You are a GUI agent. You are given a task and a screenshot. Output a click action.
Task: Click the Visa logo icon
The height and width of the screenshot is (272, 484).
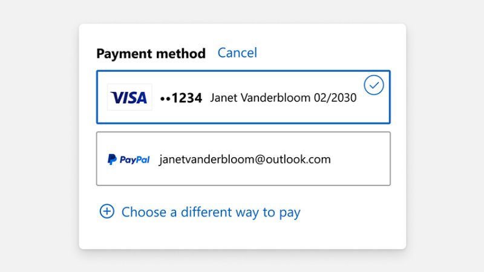[129, 97]
